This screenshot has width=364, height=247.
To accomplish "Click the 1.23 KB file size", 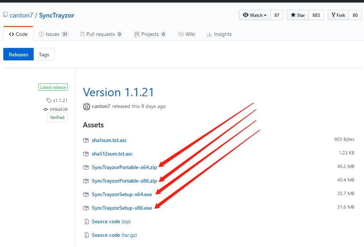I will coord(346,153).
